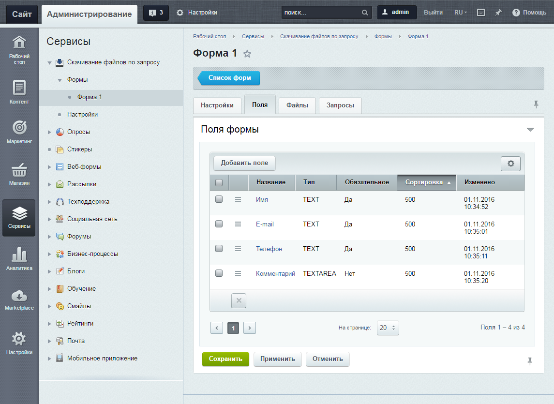Click the Магазин basket icon

point(19,171)
